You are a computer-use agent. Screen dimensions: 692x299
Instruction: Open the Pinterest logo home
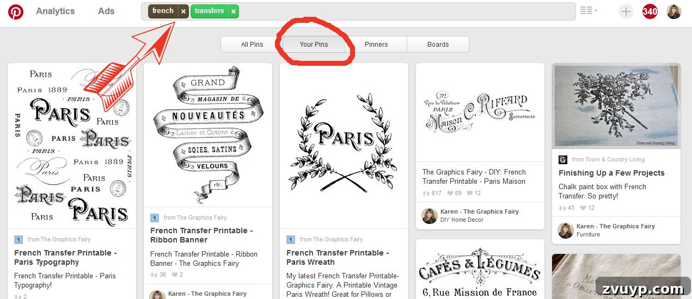point(16,11)
